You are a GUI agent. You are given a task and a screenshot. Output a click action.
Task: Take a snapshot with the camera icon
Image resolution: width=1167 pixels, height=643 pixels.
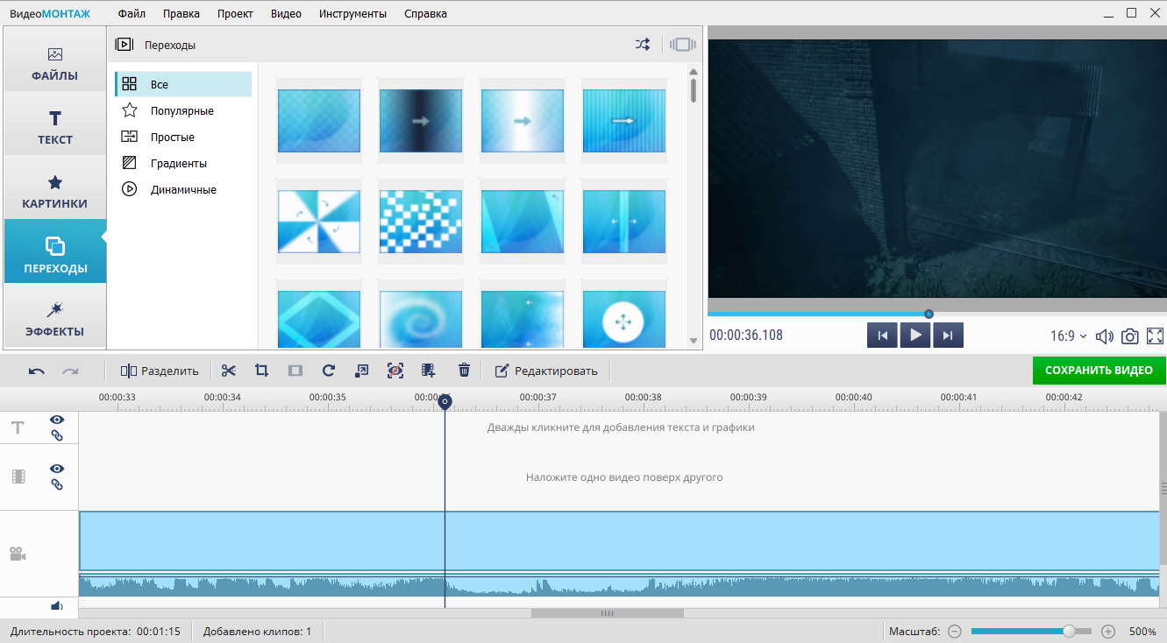(x=1130, y=336)
